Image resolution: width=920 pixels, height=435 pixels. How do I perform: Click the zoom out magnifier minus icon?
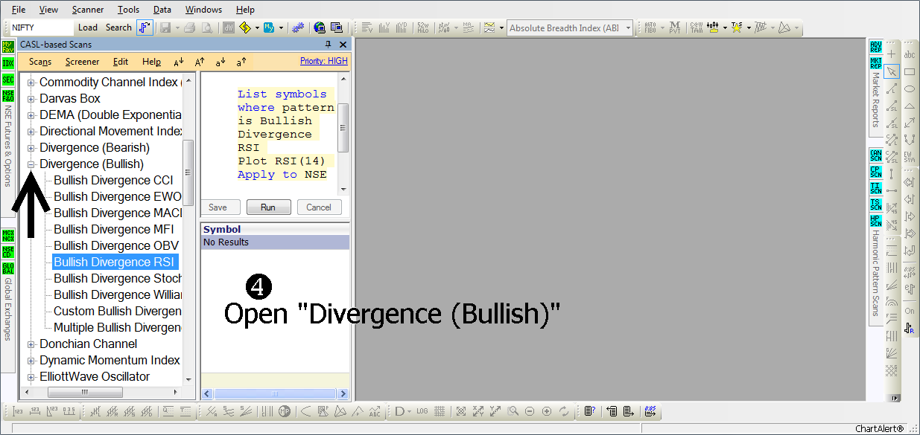(x=530, y=411)
